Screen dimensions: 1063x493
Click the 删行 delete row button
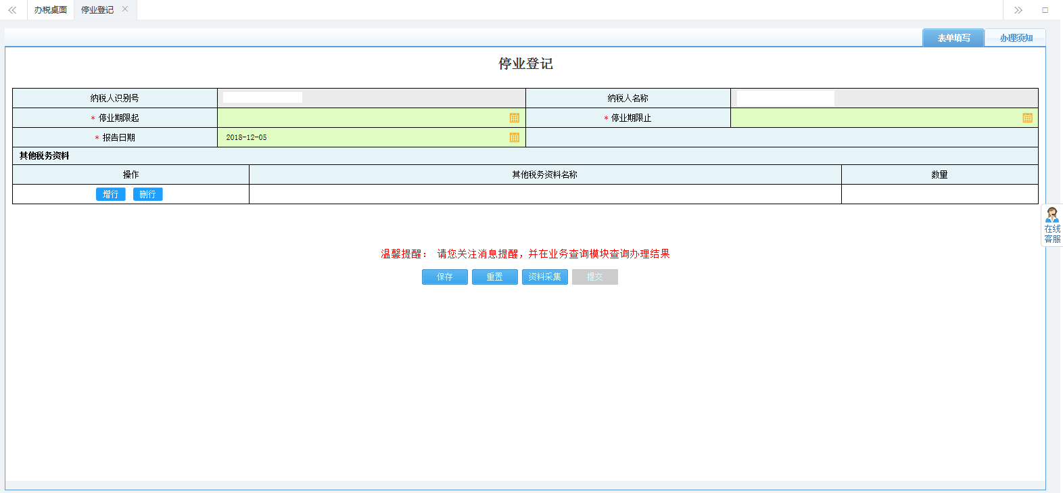click(147, 194)
